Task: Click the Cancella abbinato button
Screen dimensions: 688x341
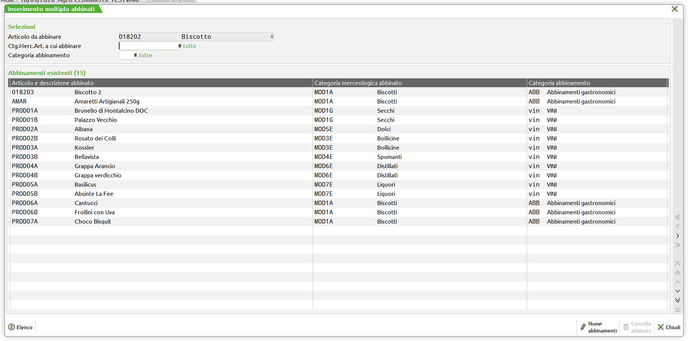Action: (x=637, y=327)
